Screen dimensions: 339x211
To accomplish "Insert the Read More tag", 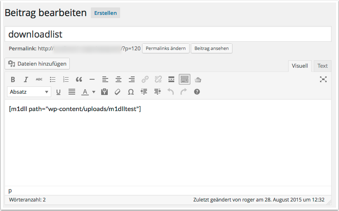I will pyautogui.click(x=171, y=80).
